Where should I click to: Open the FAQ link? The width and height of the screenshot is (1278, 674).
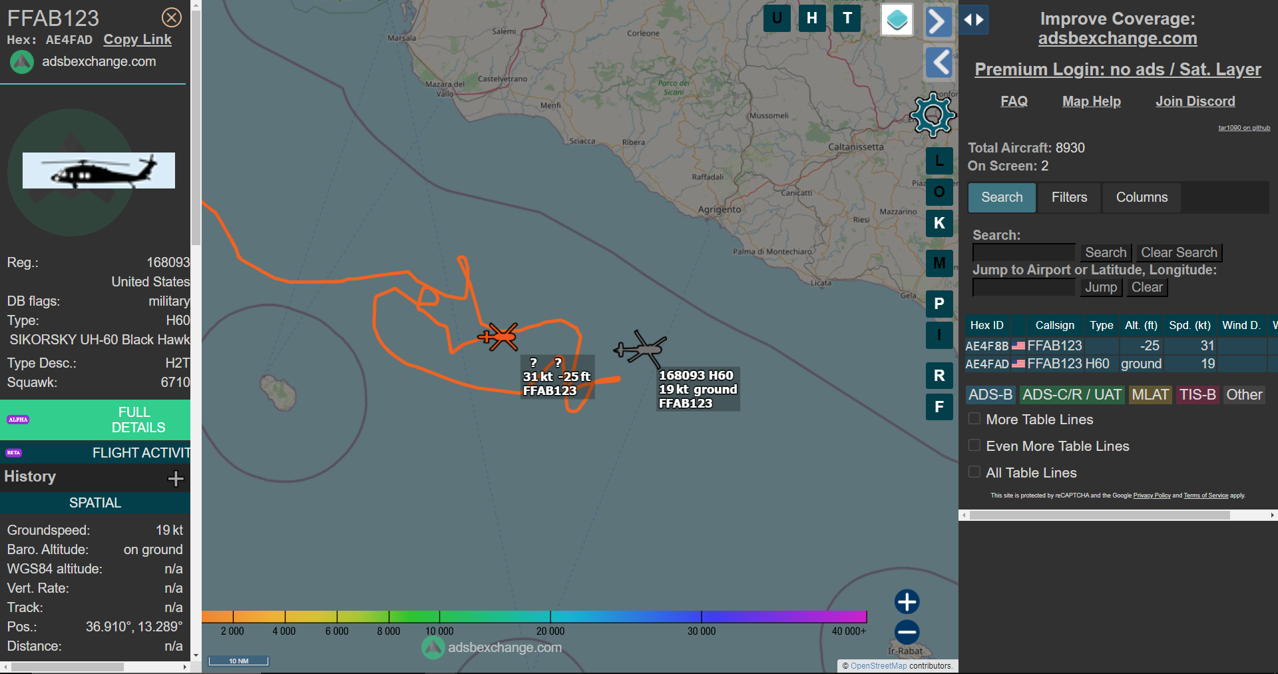click(1014, 101)
